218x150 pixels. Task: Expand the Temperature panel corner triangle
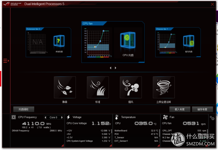tap(159, 145)
